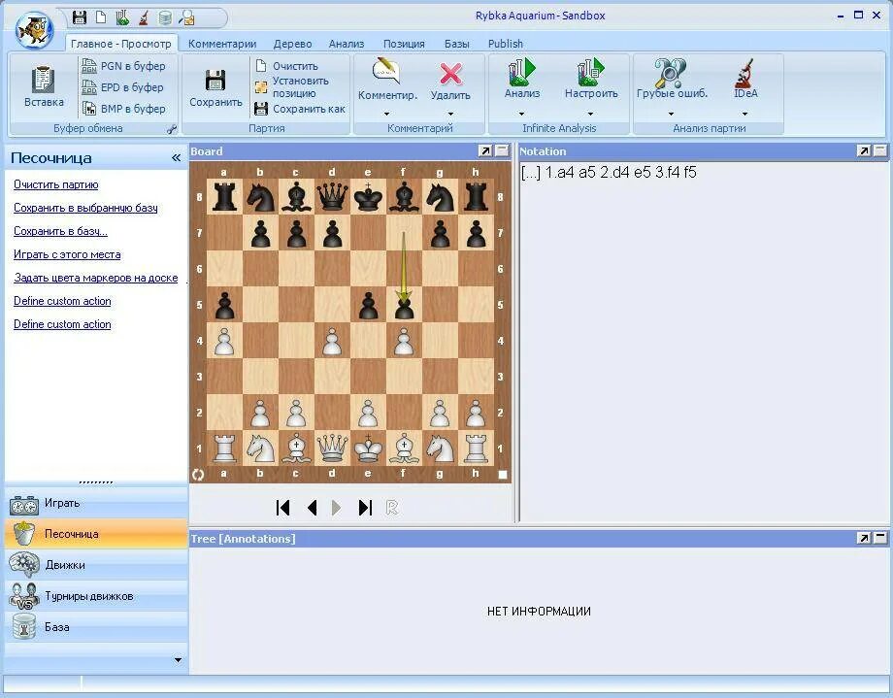Copy board image via BMP в буфер

point(123,109)
